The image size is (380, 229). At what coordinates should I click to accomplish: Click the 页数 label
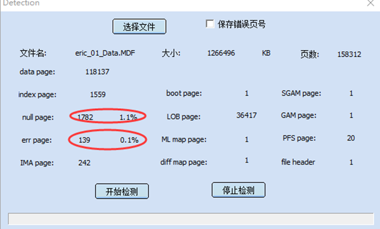310,54
